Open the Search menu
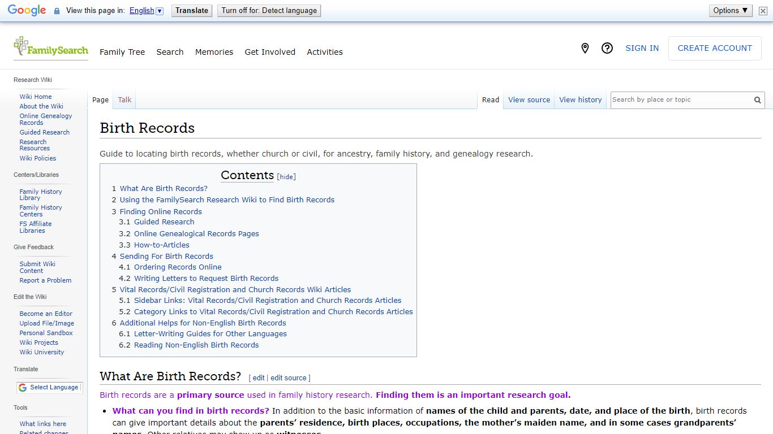Viewport: 773px width, 434px height. (170, 52)
